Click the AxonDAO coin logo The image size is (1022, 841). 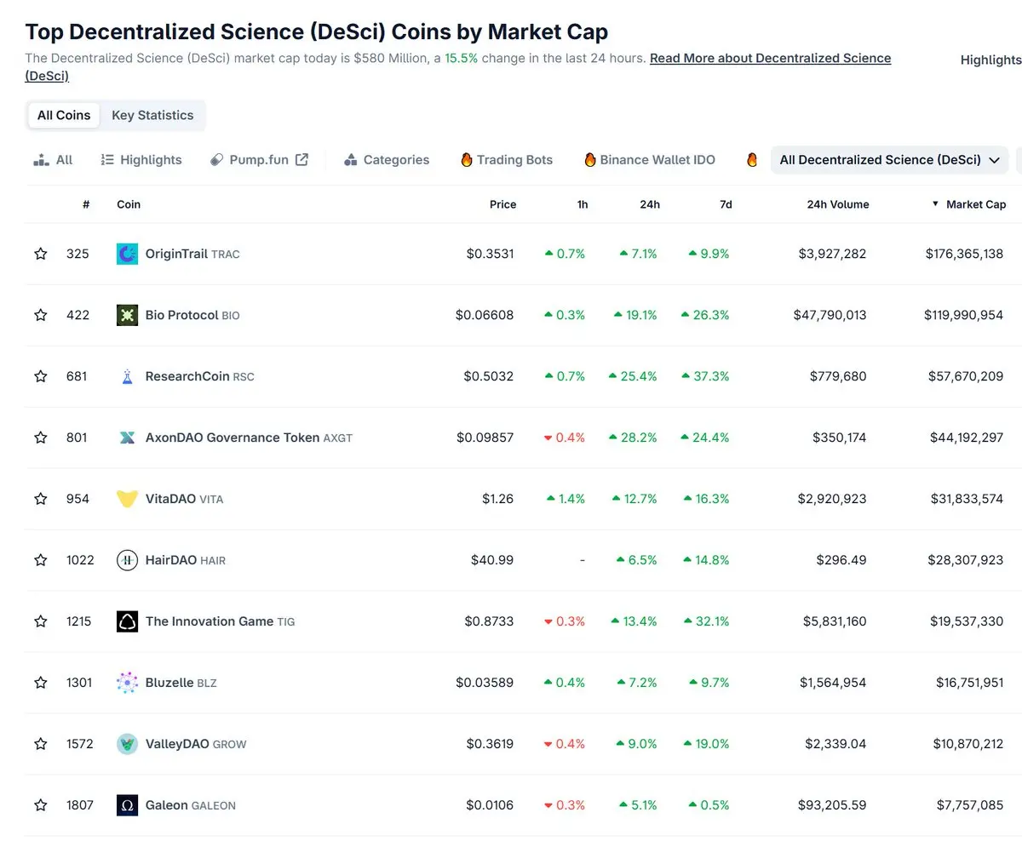coord(127,438)
